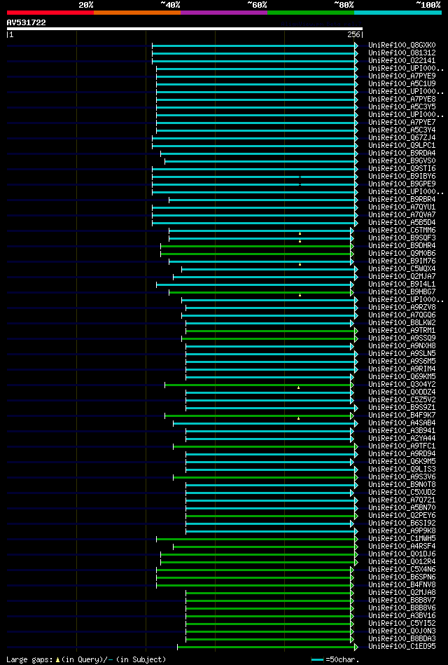This screenshot has height=665, width=448.
Task: Click the UniRef100_A9RZV8 label
Action: 402,308
